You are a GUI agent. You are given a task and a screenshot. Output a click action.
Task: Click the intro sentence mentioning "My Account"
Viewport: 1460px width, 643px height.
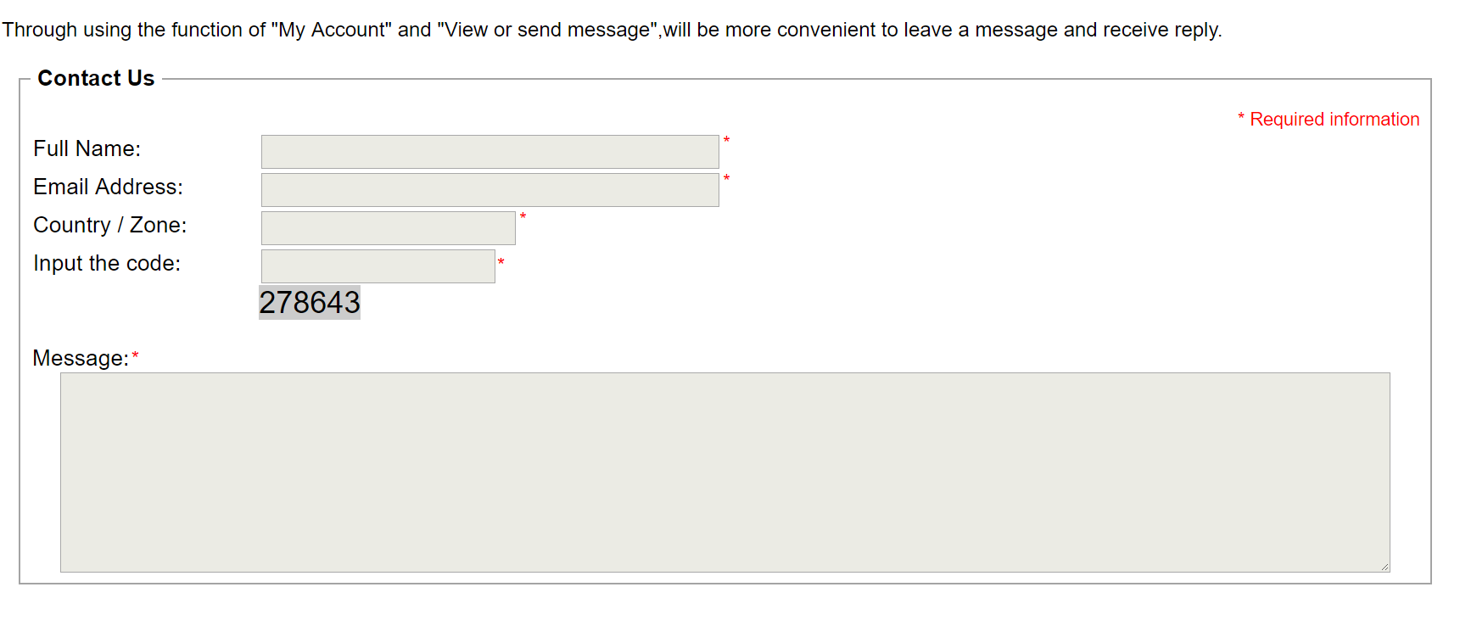point(611,31)
